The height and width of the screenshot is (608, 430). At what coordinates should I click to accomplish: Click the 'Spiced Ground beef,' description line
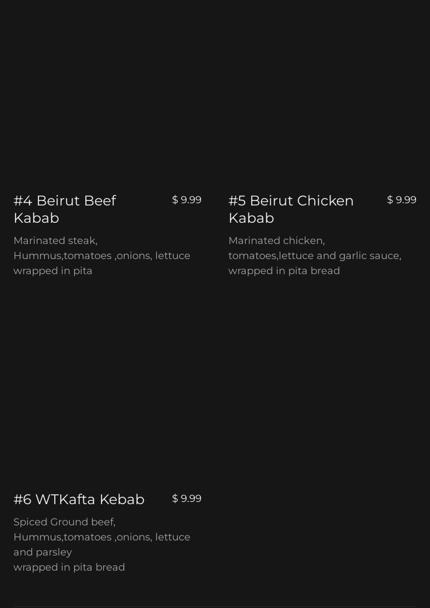(64, 523)
